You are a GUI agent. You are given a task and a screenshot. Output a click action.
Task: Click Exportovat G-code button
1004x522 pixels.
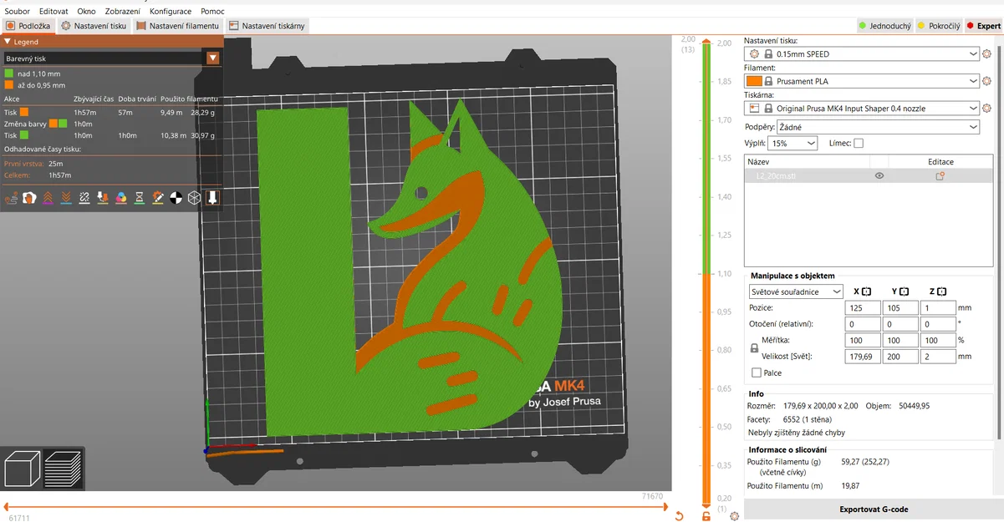(874, 509)
